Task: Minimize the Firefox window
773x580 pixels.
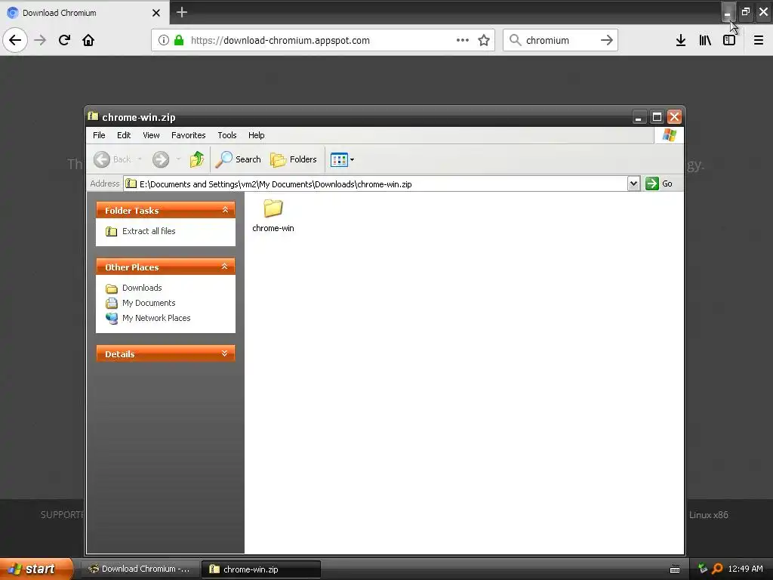Action: coord(728,12)
